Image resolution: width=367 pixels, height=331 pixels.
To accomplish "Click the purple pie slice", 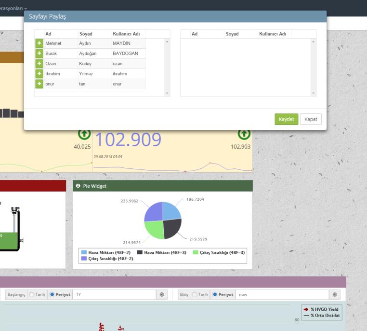I will coord(155,212).
